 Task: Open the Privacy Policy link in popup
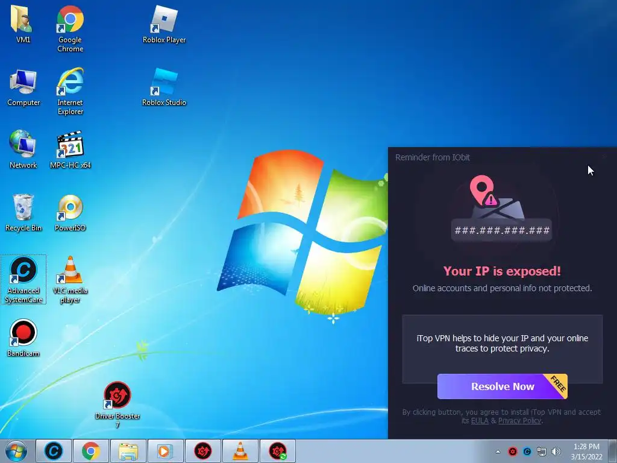click(x=519, y=420)
